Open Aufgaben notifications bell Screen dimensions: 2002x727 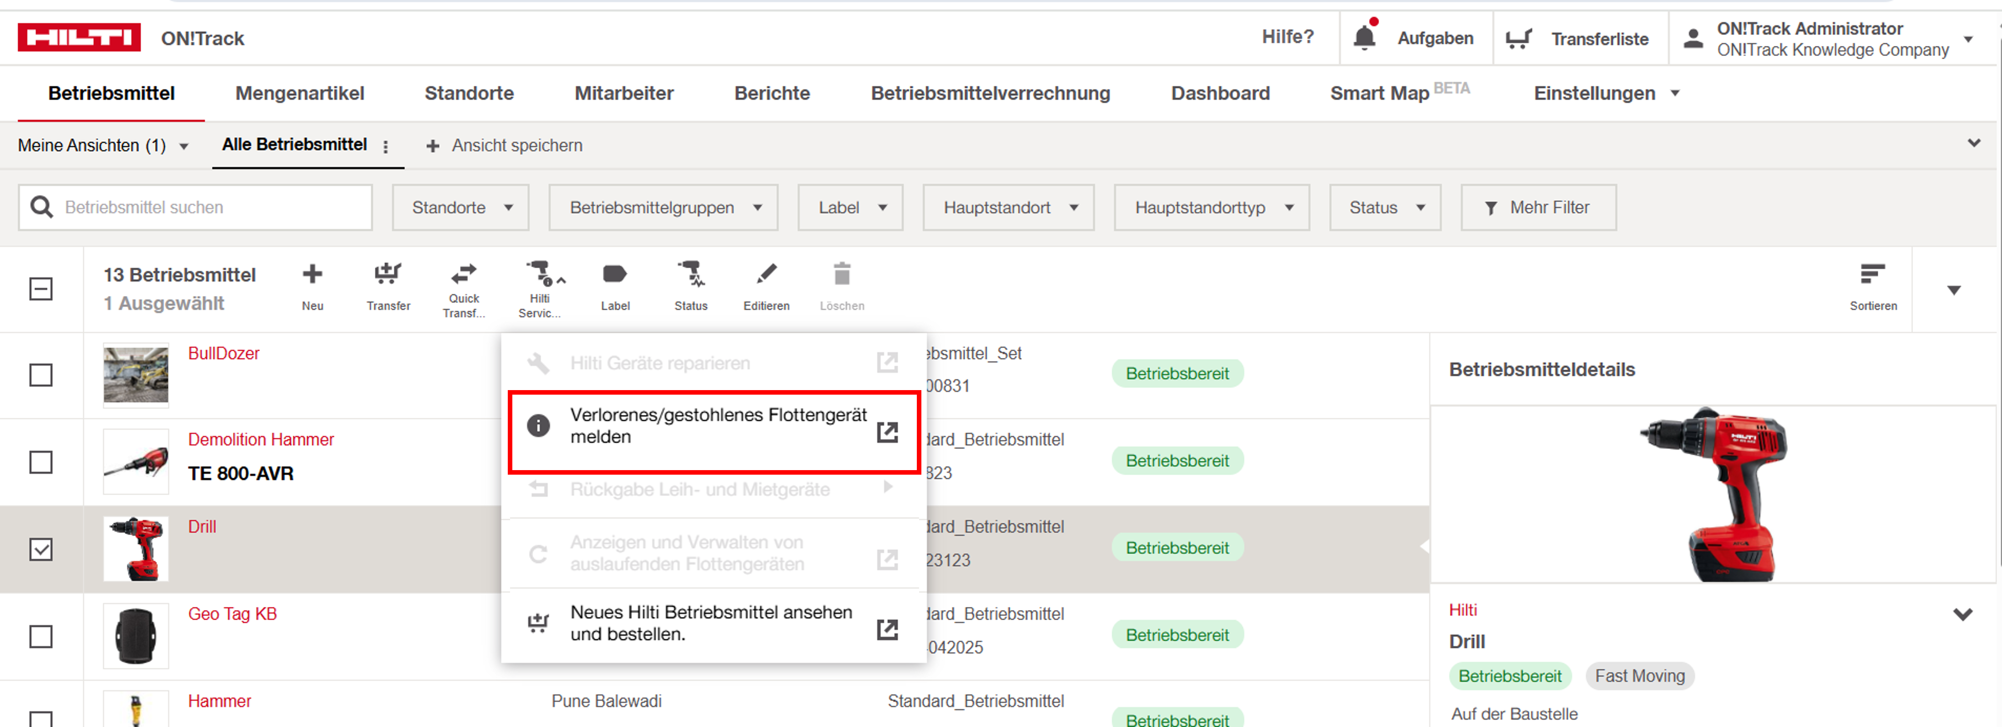(x=1364, y=38)
